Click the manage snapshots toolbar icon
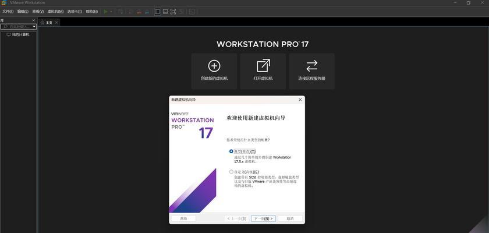The height and width of the screenshot is (233, 489). [147, 12]
